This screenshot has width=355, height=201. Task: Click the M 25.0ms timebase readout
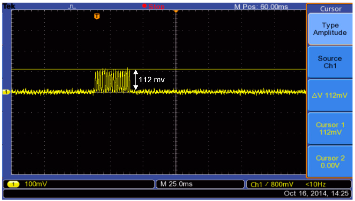[177, 184]
